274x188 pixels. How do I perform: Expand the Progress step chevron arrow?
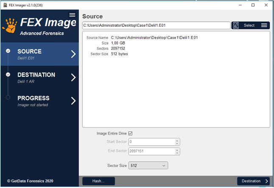[73, 101]
